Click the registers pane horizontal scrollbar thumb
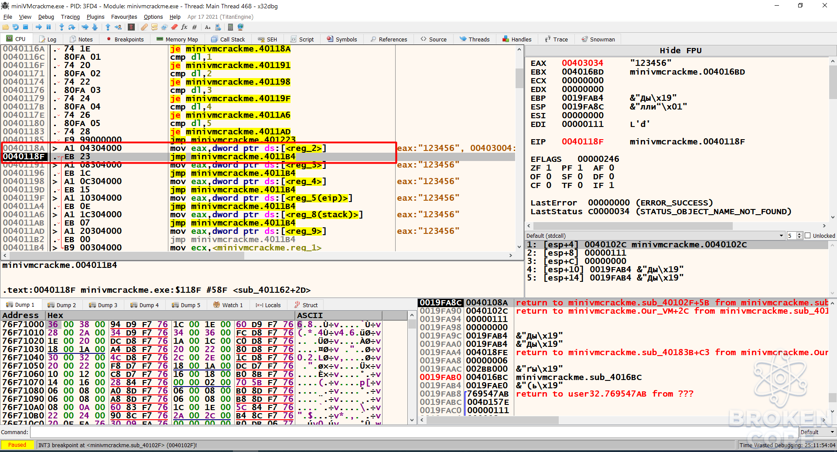The image size is (837, 452). [x=632, y=226]
